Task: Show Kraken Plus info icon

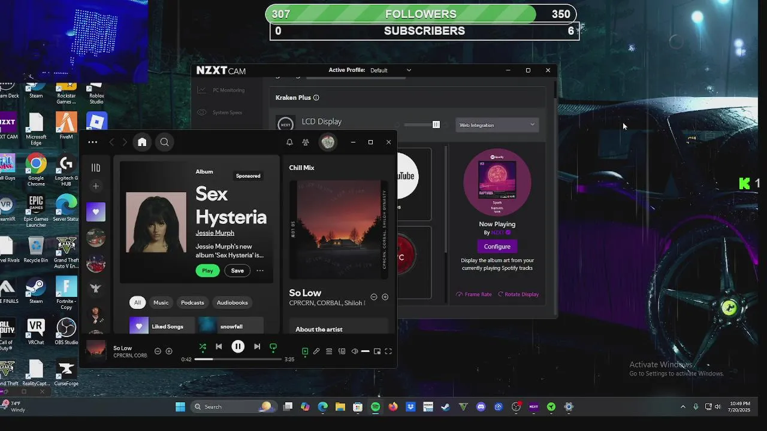Action: (316, 98)
